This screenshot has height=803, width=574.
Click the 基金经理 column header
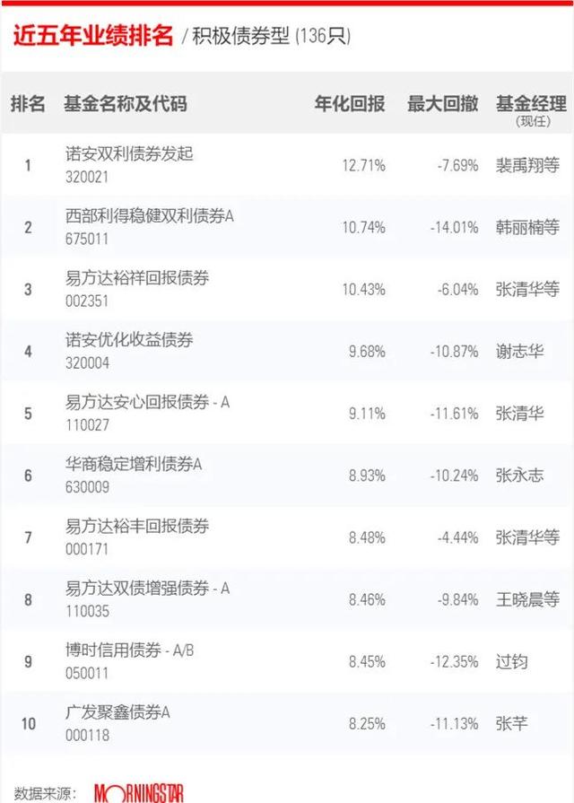coord(531,103)
